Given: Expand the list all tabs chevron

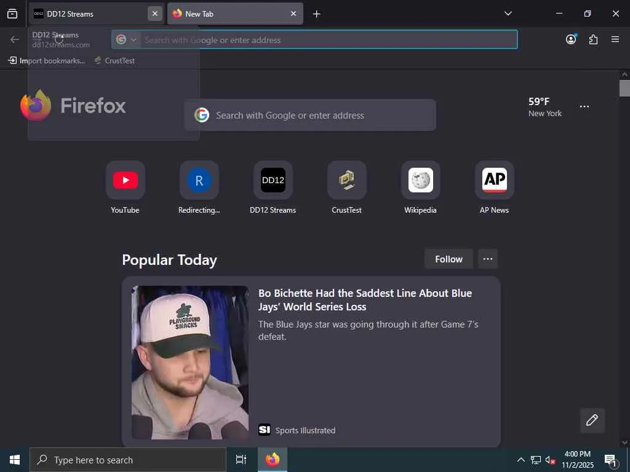Looking at the screenshot, I should pos(508,14).
